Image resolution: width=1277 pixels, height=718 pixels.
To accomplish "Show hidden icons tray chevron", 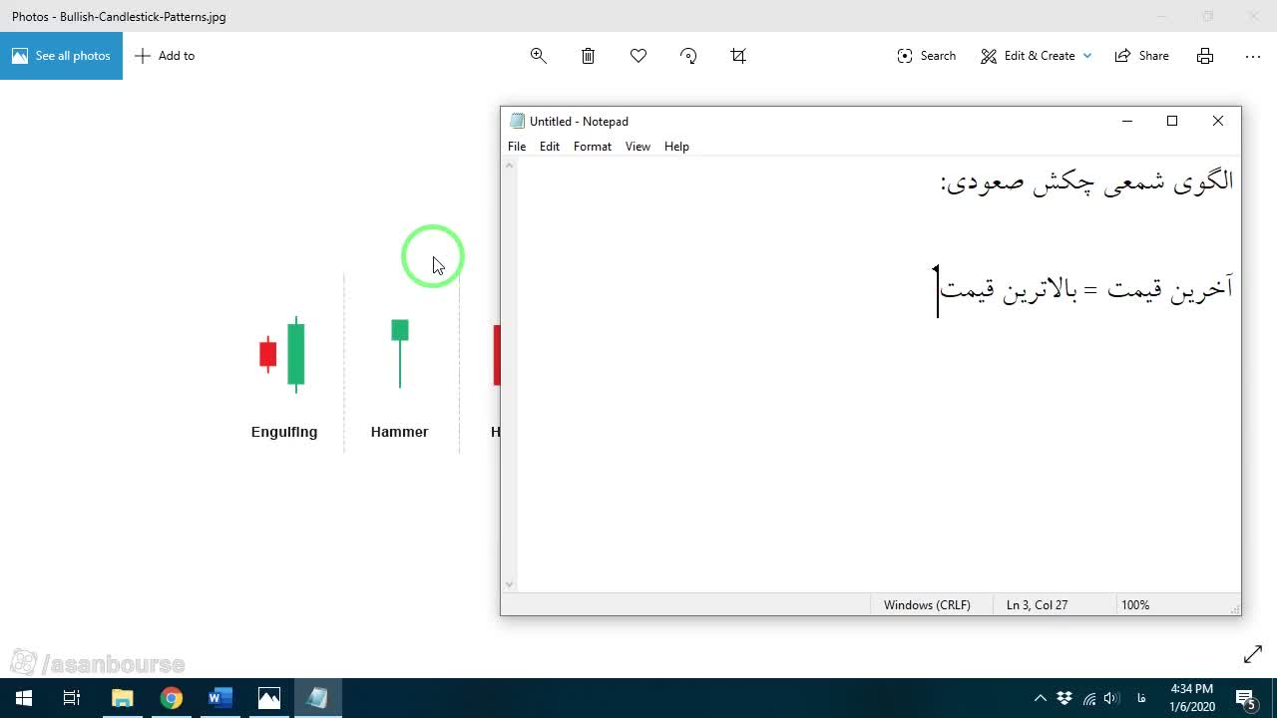I will click(1040, 698).
